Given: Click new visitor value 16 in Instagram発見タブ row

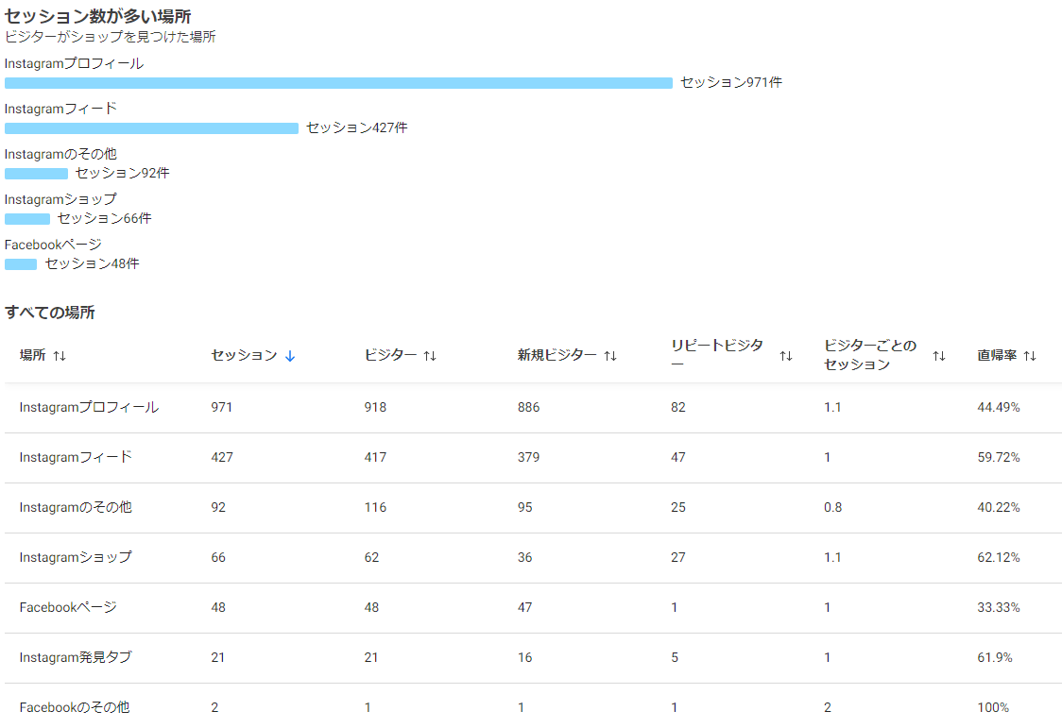Looking at the screenshot, I should (525, 657).
